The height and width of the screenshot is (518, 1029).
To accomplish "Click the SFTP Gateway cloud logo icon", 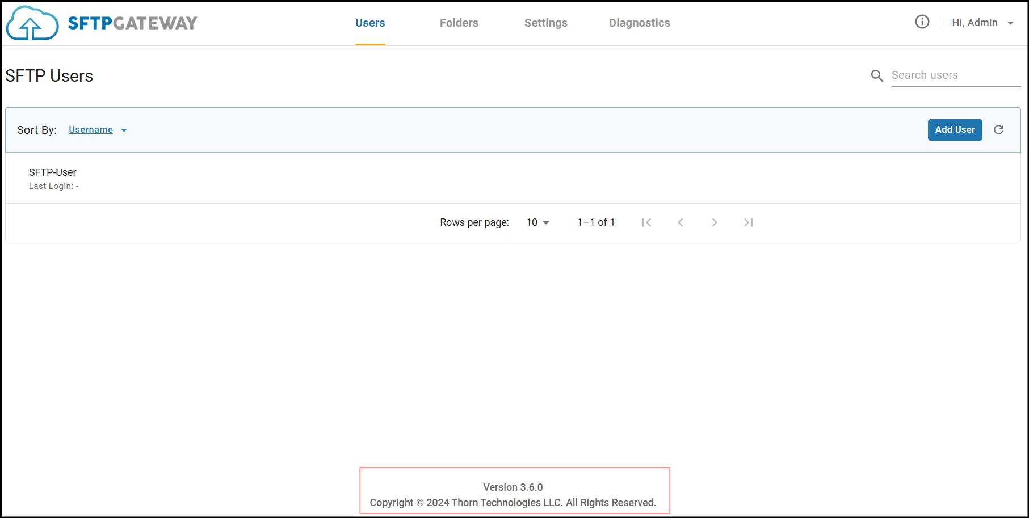I will [x=32, y=24].
